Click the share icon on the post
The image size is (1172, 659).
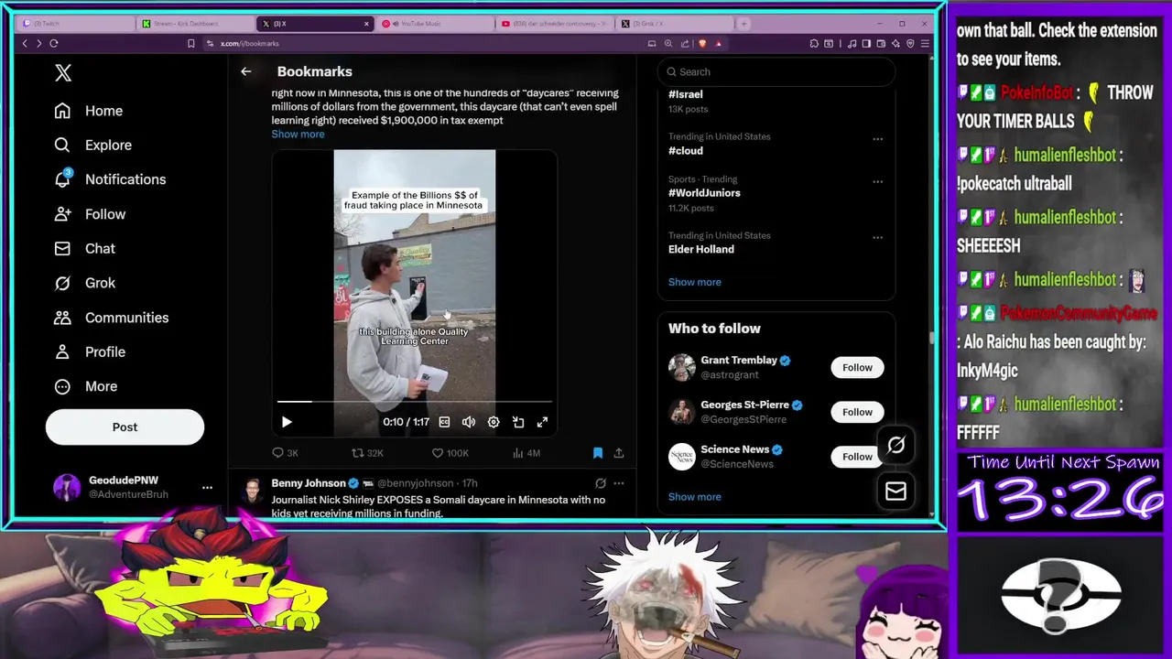tap(619, 453)
